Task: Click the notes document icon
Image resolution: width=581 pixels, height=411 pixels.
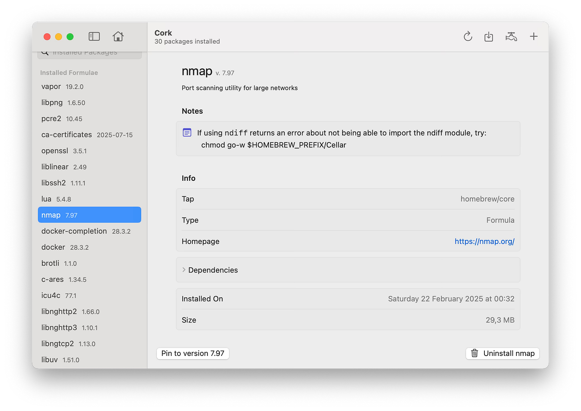Action: point(187,132)
